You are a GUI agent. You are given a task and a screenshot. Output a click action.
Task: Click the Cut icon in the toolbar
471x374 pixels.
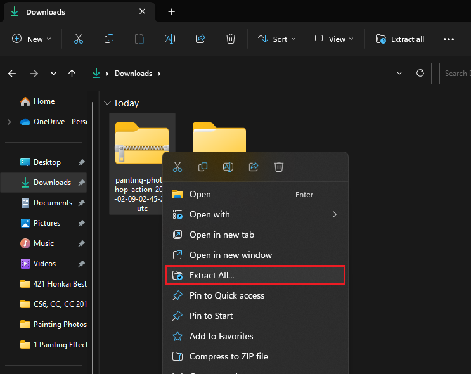coord(79,39)
